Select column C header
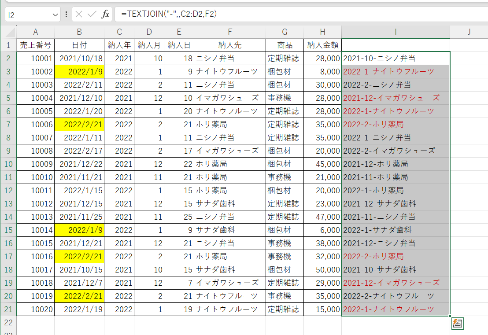This screenshot has height=335, width=488. click(x=119, y=32)
